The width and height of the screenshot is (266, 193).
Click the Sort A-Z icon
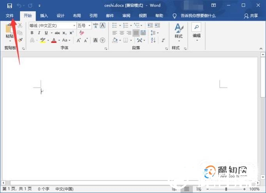(x=153, y=40)
